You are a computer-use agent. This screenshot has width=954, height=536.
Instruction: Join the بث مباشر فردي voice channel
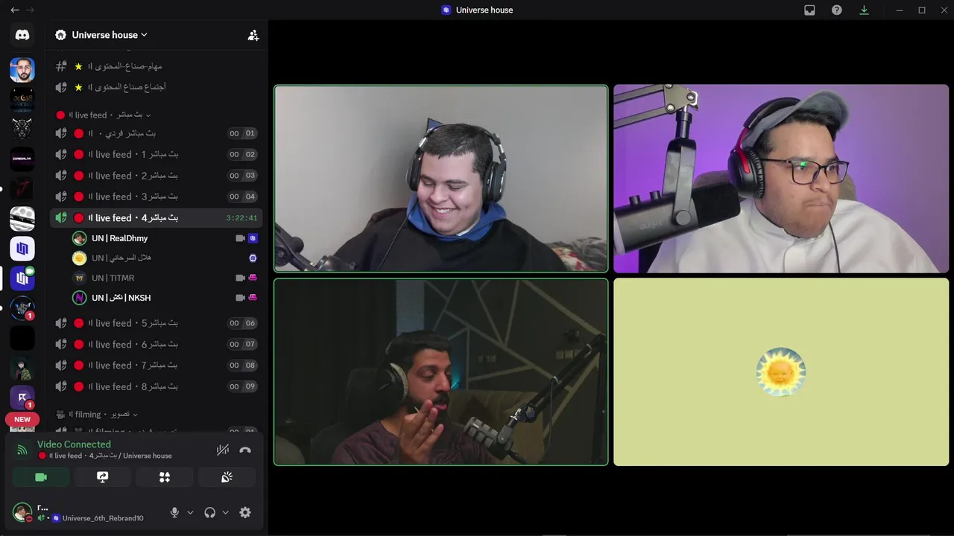tap(157, 133)
